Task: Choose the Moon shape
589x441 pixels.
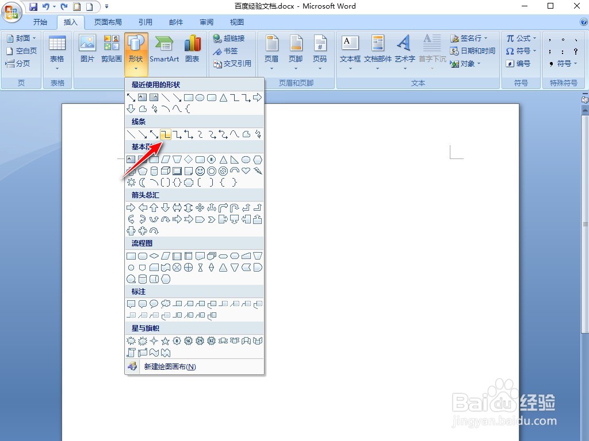Action: (x=143, y=183)
